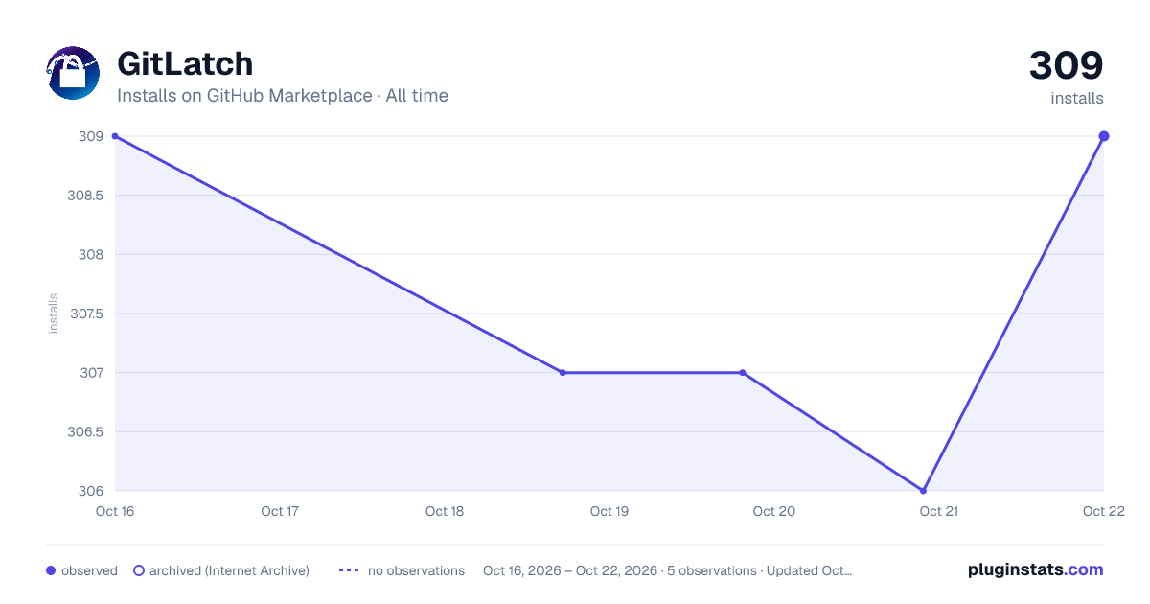The width and height of the screenshot is (1150, 604).
Task: Click the 'no observations' legend label
Action: [416, 570]
